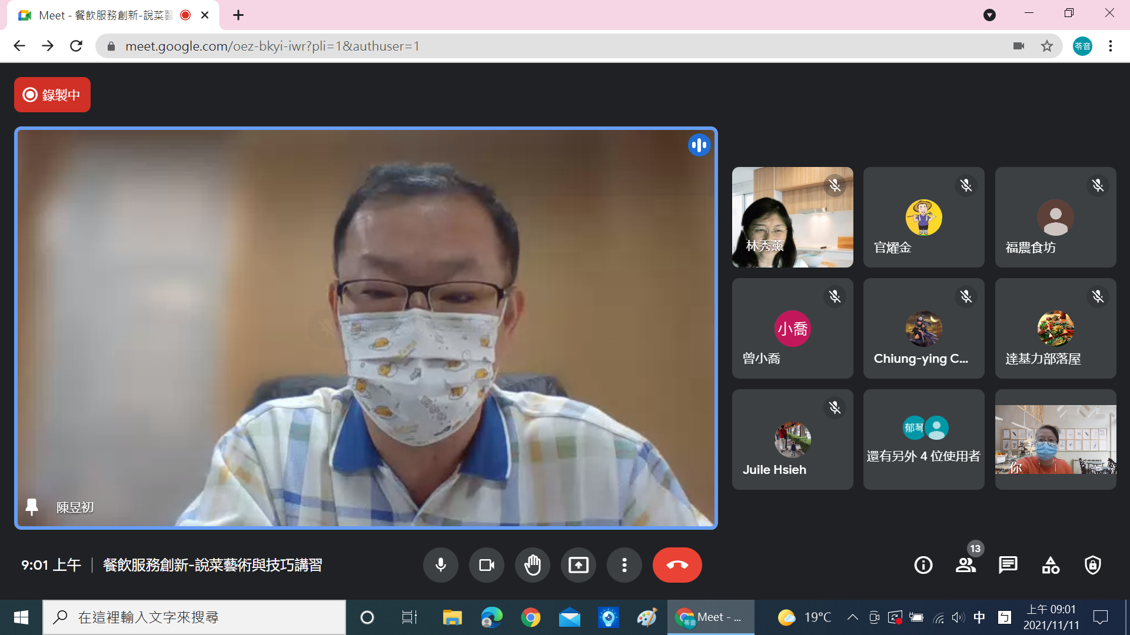Screen dimensions: 1130x635
Task: Turn off the camera button
Action: pos(486,565)
